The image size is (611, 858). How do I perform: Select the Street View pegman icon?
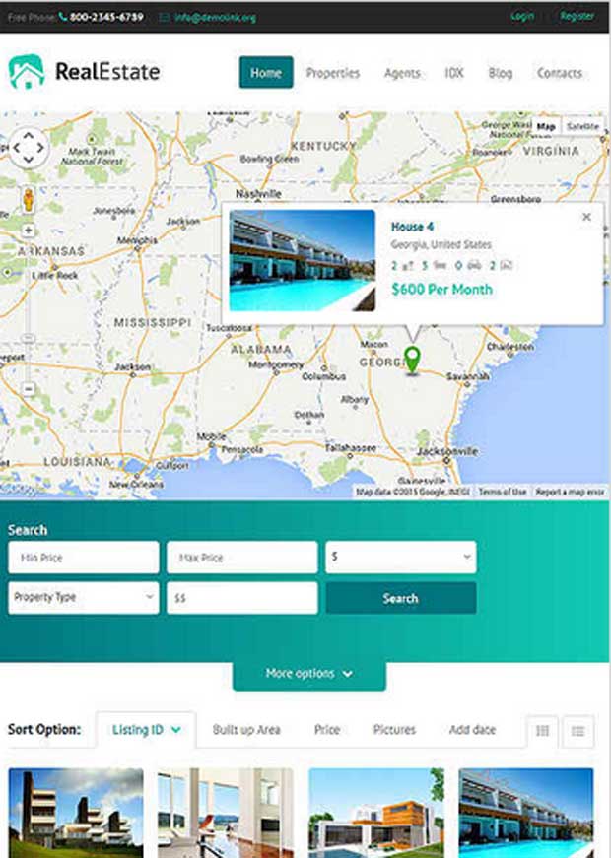pyautogui.click(x=29, y=200)
